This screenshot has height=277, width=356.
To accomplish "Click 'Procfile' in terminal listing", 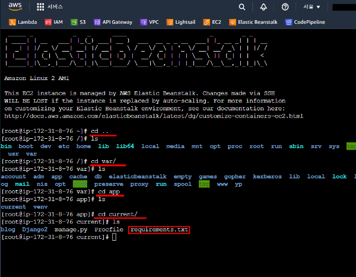I will [x=109, y=230].
